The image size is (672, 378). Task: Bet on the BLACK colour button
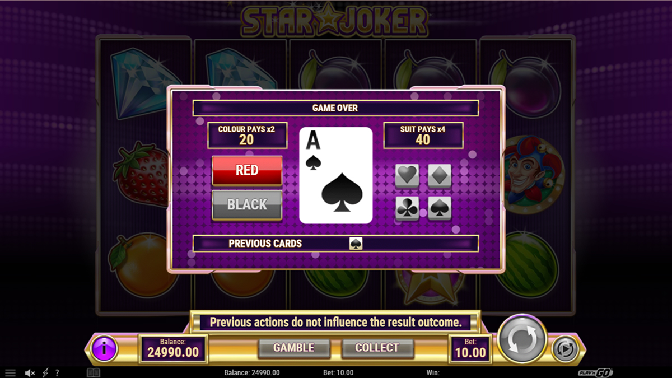click(x=247, y=205)
